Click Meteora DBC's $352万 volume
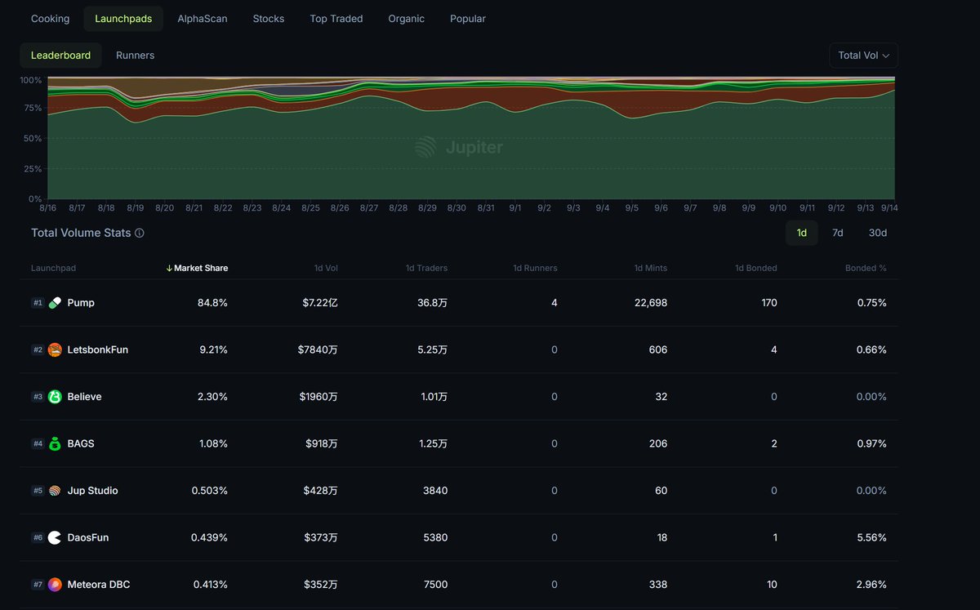 click(321, 585)
